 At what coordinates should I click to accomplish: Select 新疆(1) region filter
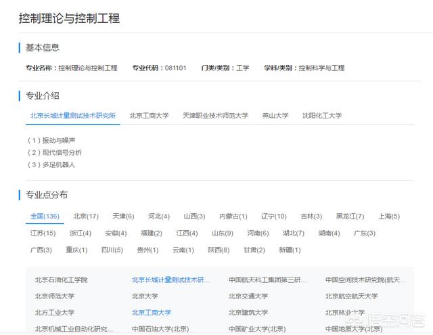[290, 250]
